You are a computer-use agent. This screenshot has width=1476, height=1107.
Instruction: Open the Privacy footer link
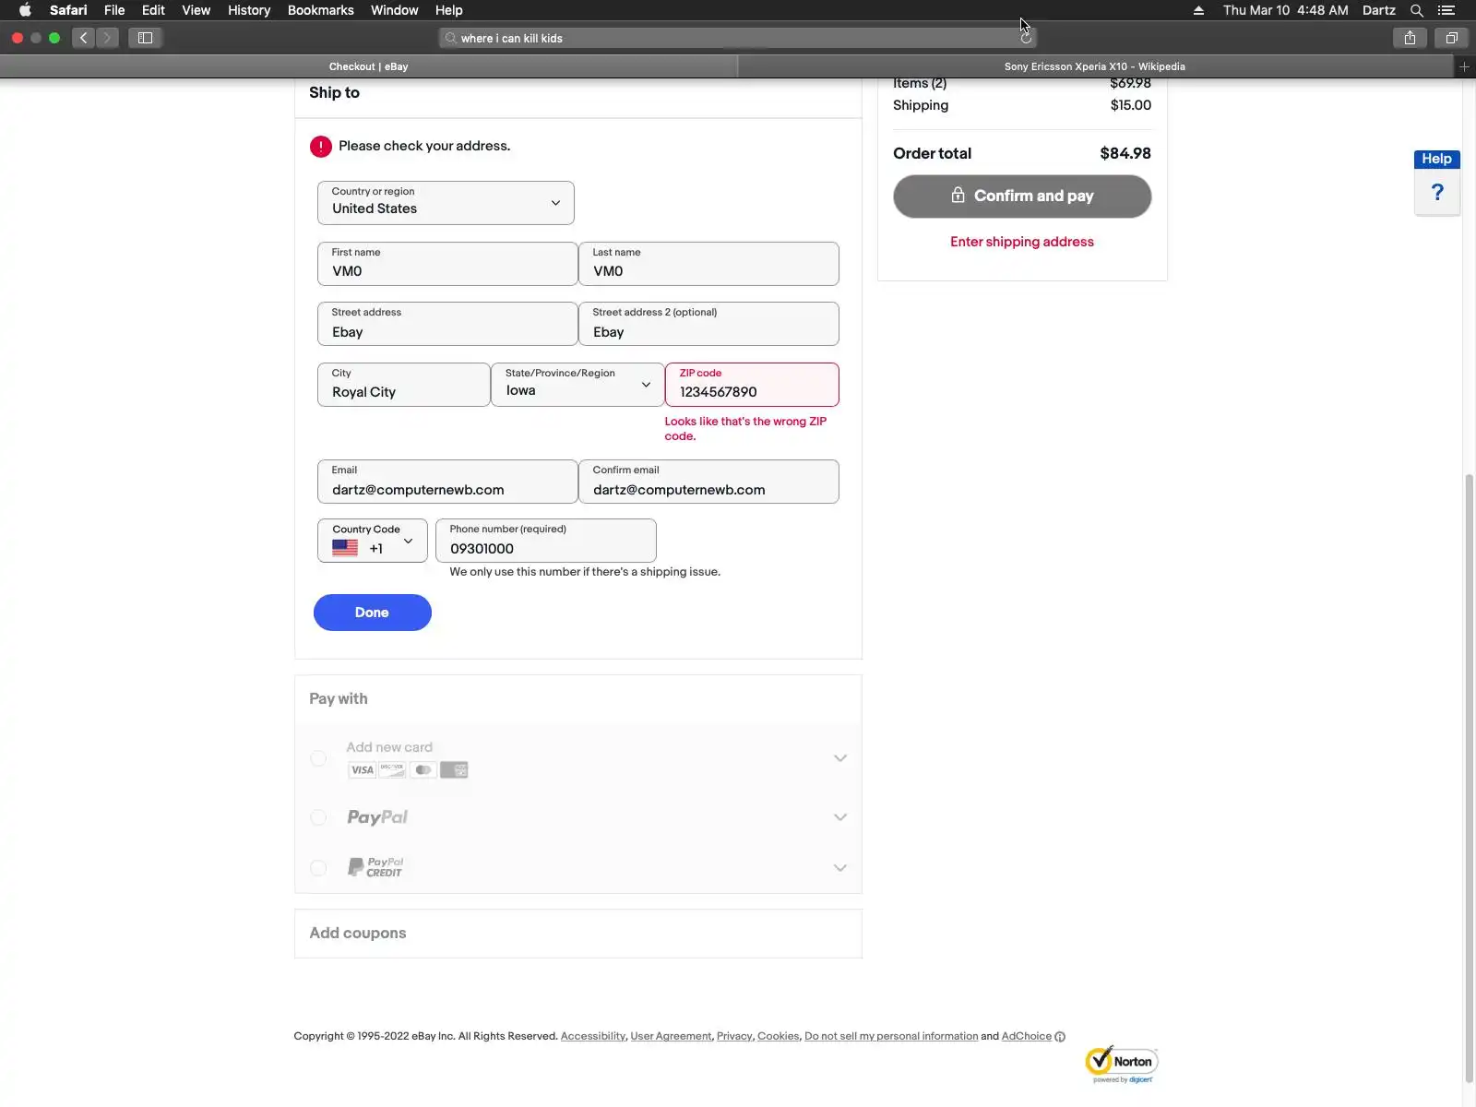[734, 1036]
